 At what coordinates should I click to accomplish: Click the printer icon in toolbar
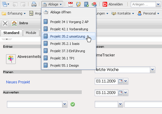coord(34,4)
